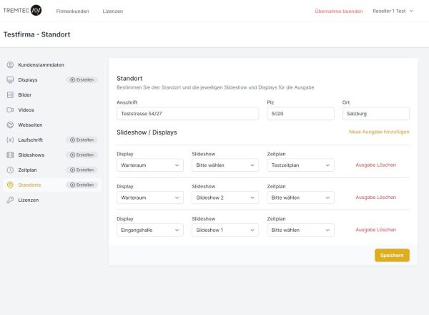429x315 pixels.
Task: Open the Testzeitplan Zeitplan dropdown
Action: [x=300, y=165]
